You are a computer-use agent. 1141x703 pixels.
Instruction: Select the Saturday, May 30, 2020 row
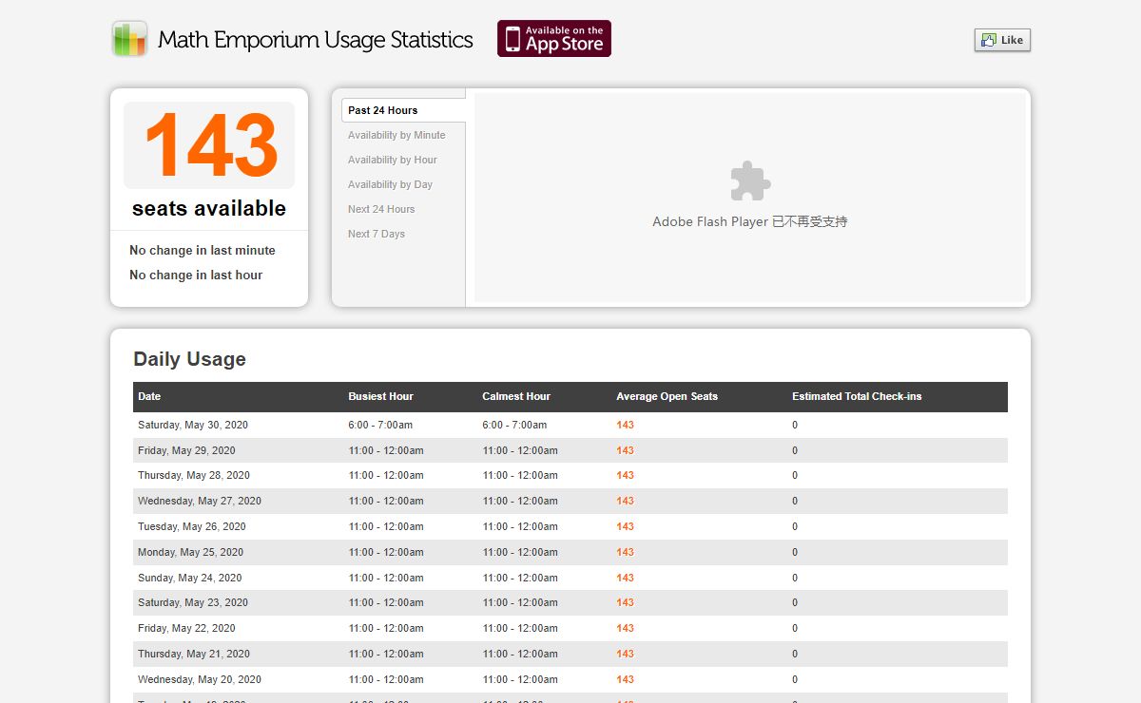point(570,425)
